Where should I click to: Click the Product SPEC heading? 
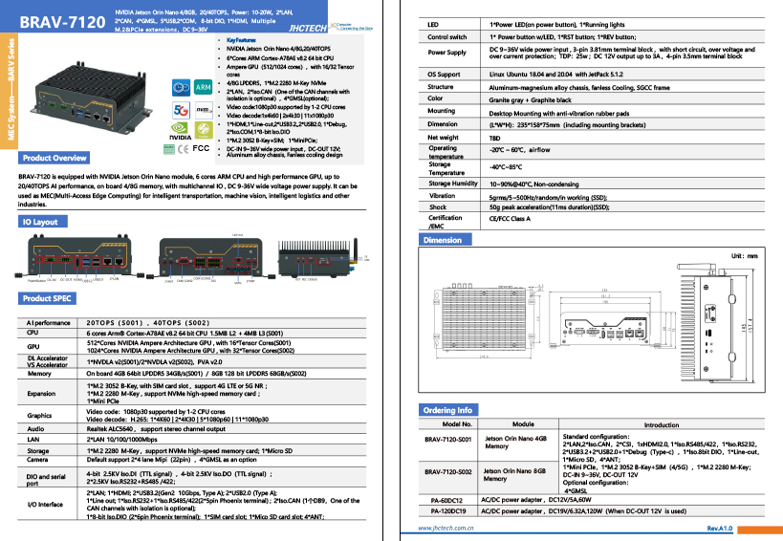click(x=47, y=298)
